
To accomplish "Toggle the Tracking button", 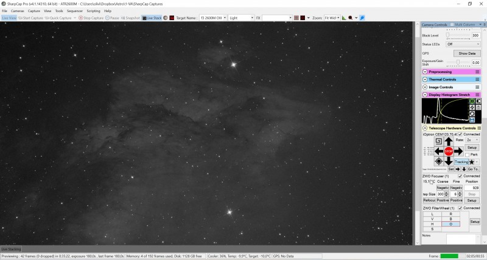I will [x=461, y=162].
